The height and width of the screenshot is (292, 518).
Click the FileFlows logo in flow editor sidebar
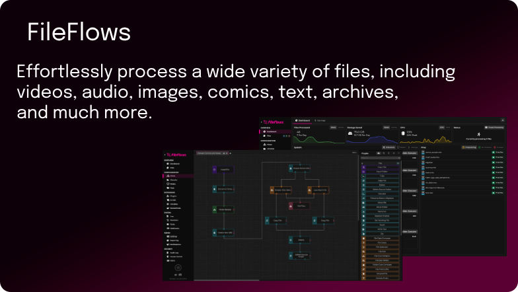pos(175,154)
